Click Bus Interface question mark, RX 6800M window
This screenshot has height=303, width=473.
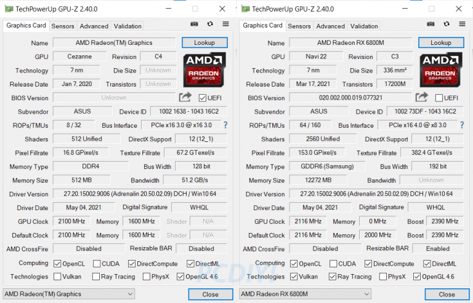462,125
